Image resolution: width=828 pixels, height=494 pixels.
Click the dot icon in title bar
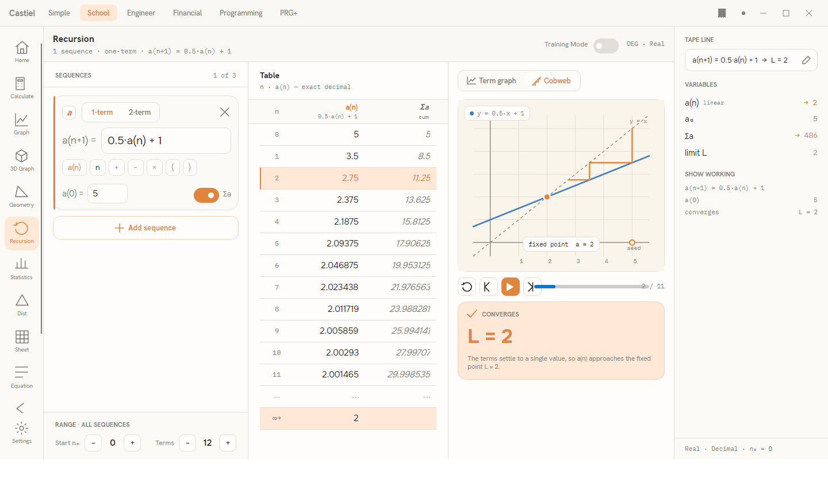click(x=743, y=13)
